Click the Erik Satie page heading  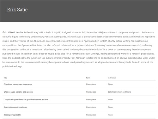(x=17, y=10)
